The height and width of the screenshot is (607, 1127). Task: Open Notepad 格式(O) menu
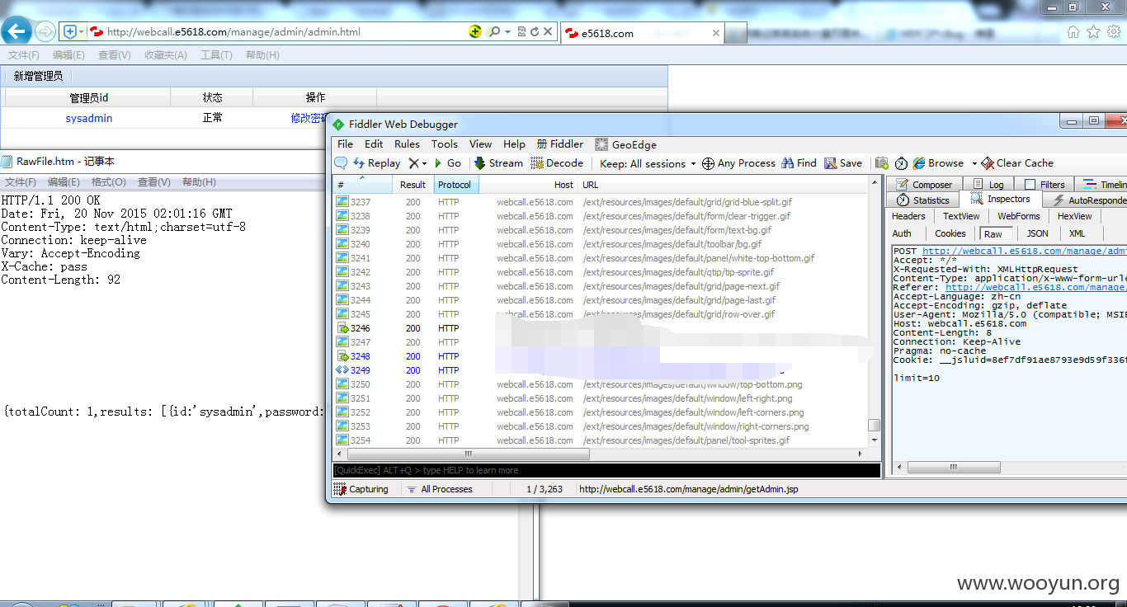coord(108,182)
